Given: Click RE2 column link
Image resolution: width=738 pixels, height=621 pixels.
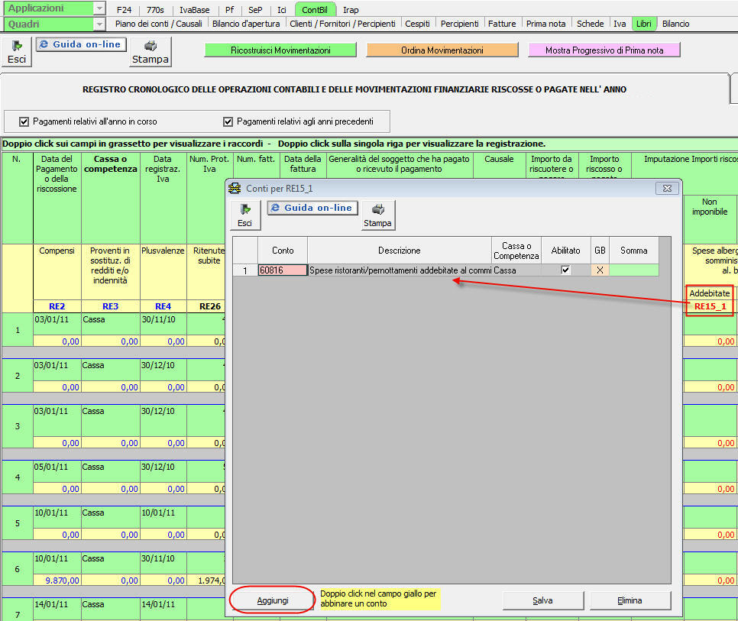Looking at the screenshot, I should coord(57,306).
